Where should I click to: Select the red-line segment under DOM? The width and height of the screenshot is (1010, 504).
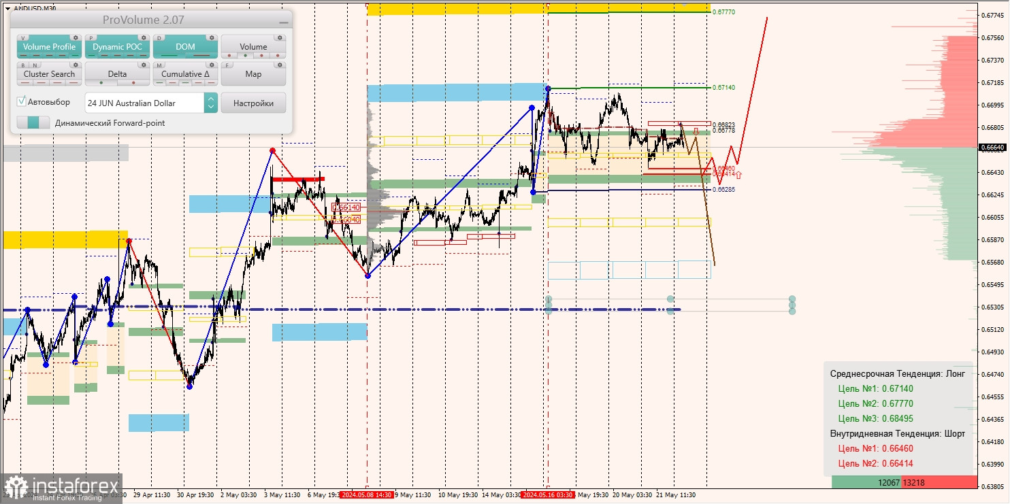(x=201, y=55)
